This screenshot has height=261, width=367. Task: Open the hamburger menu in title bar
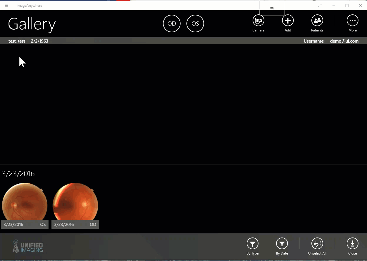pyautogui.click(x=6, y=6)
